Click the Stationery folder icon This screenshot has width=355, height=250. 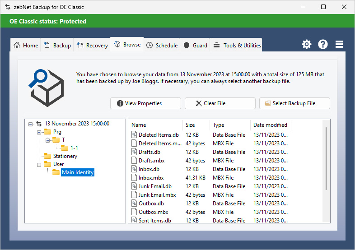coord(47,156)
